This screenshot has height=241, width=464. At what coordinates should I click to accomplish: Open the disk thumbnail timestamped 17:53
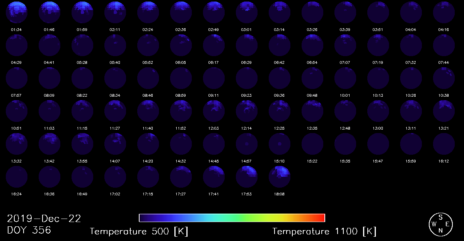247,177
